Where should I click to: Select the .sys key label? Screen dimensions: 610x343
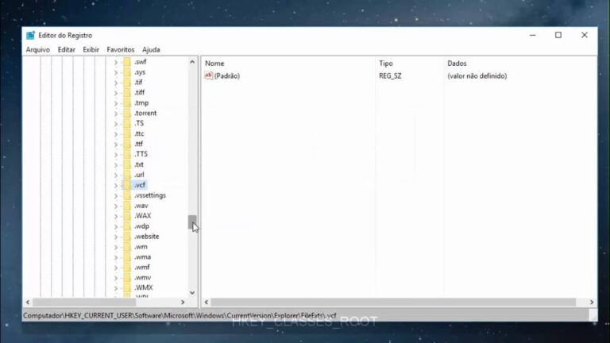[140, 72]
